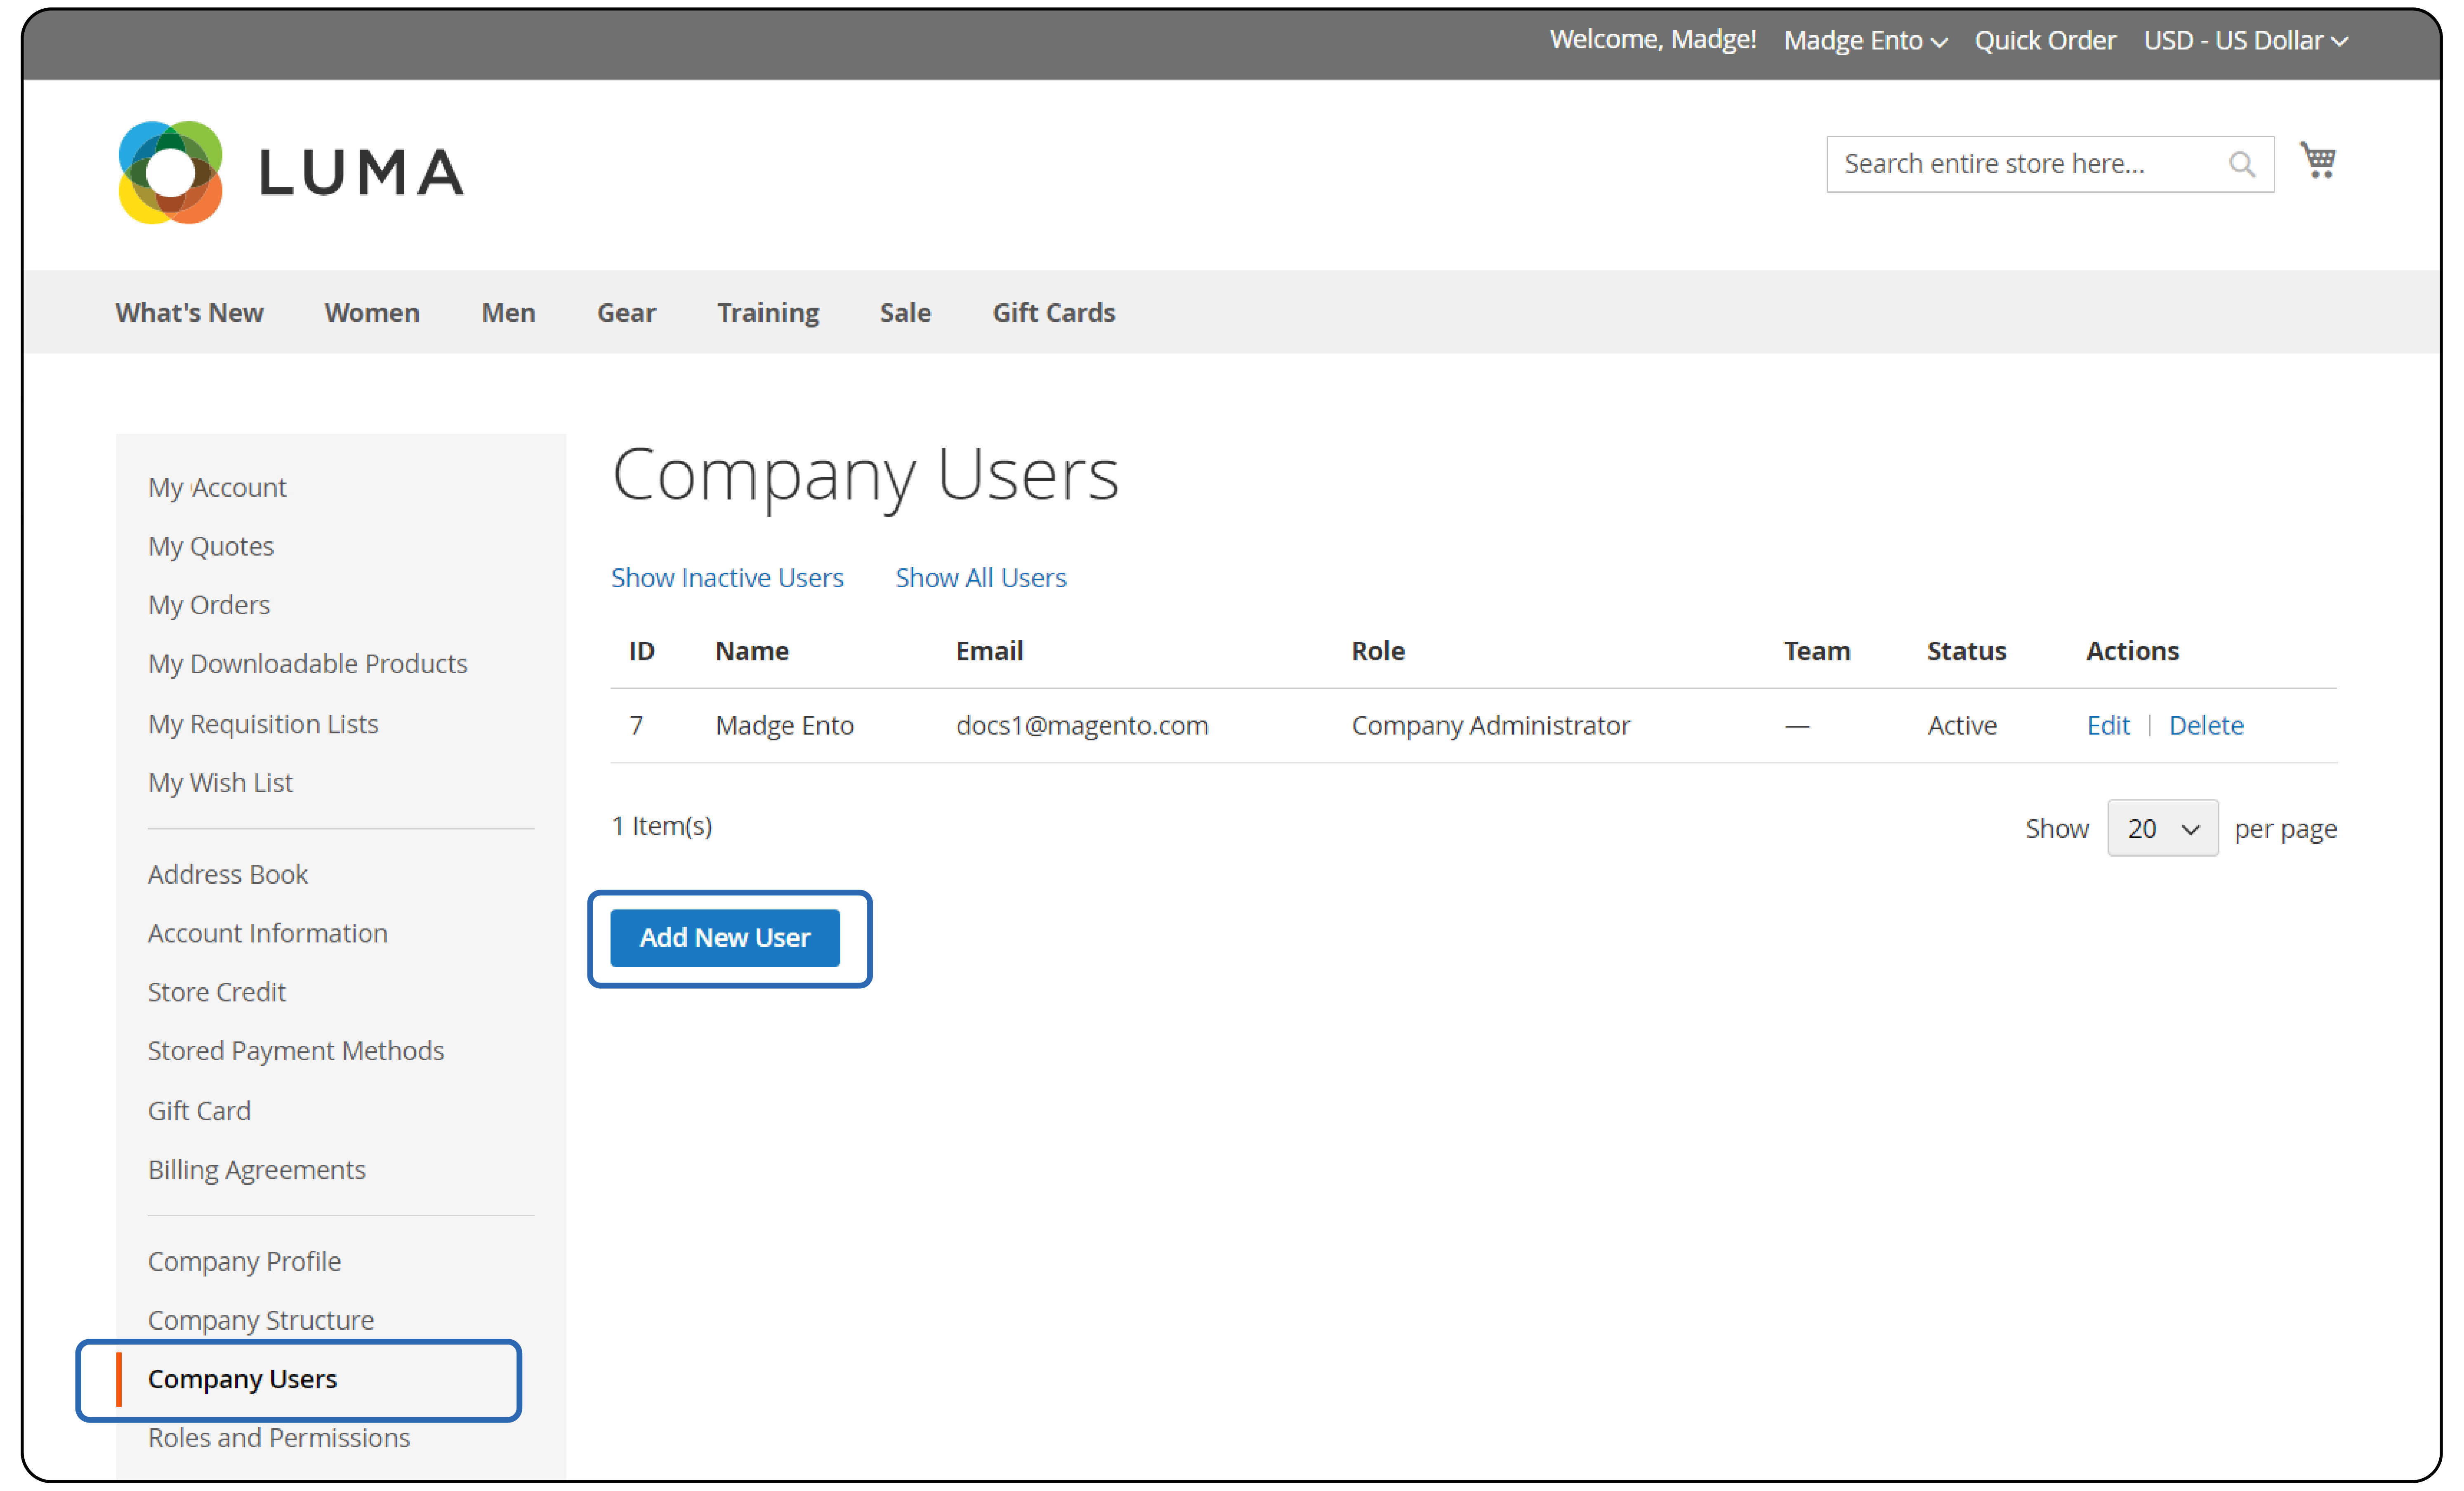Open the shopping cart icon
The width and height of the screenshot is (2464, 1491).
(2318, 160)
